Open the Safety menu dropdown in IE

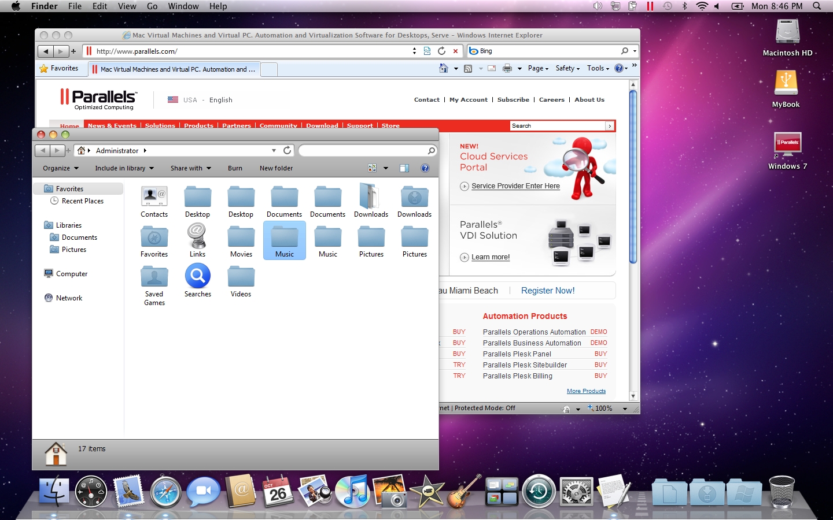click(x=567, y=68)
